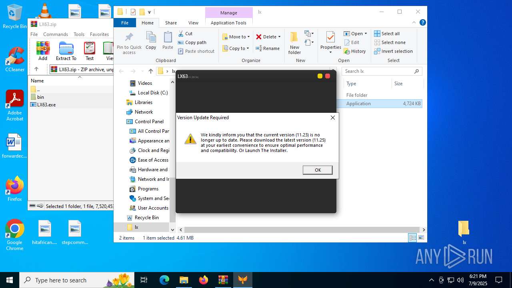The width and height of the screenshot is (512, 288).
Task: Click the horizontal scrollbar in Explorer
Action: [302, 230]
